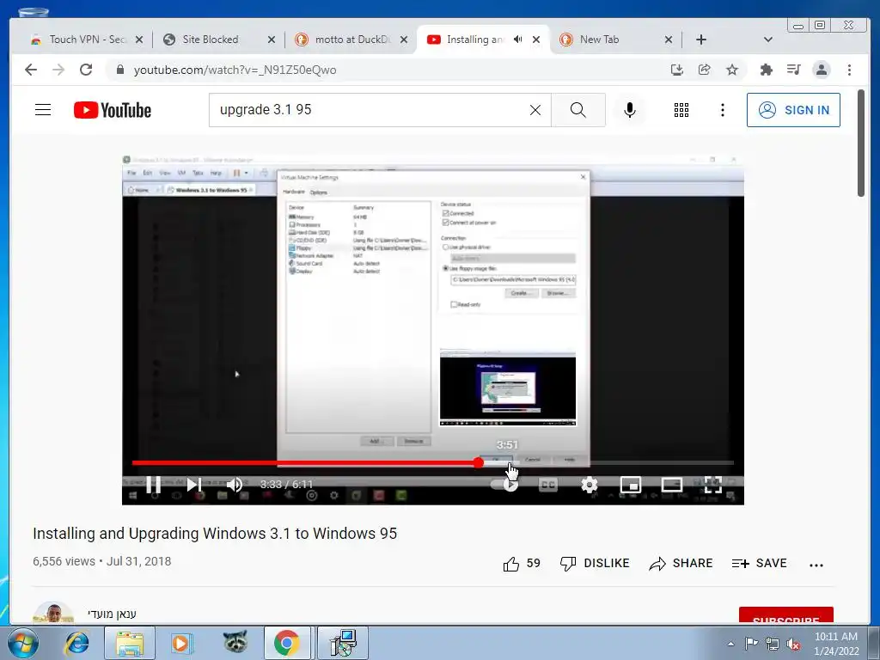Toggle closed captions CC
This screenshot has height=660, width=880.
tap(547, 485)
